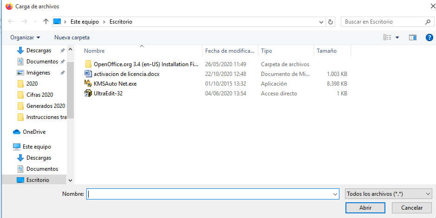
Task: Click the 'Acceso directo' type cell
Action: 279,93
